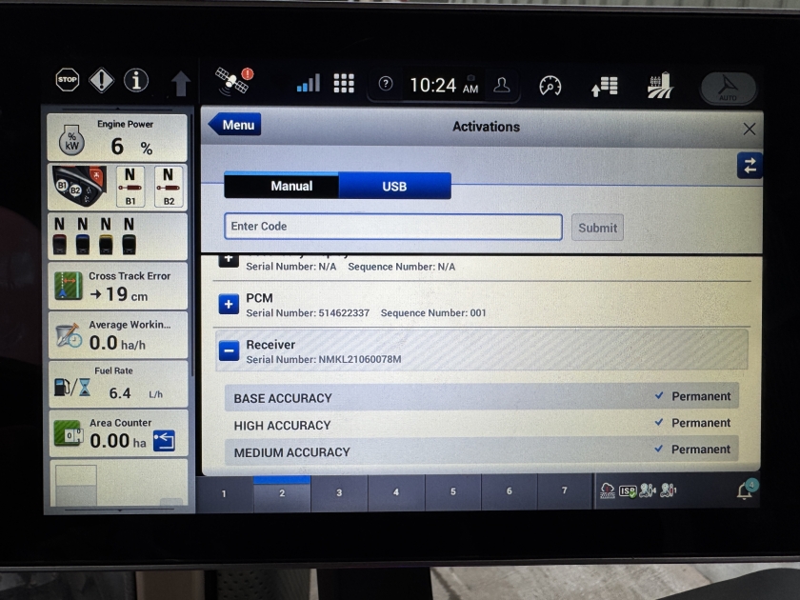This screenshot has height=600, width=800.
Task: Click the Enter Code input field
Action: tap(392, 227)
